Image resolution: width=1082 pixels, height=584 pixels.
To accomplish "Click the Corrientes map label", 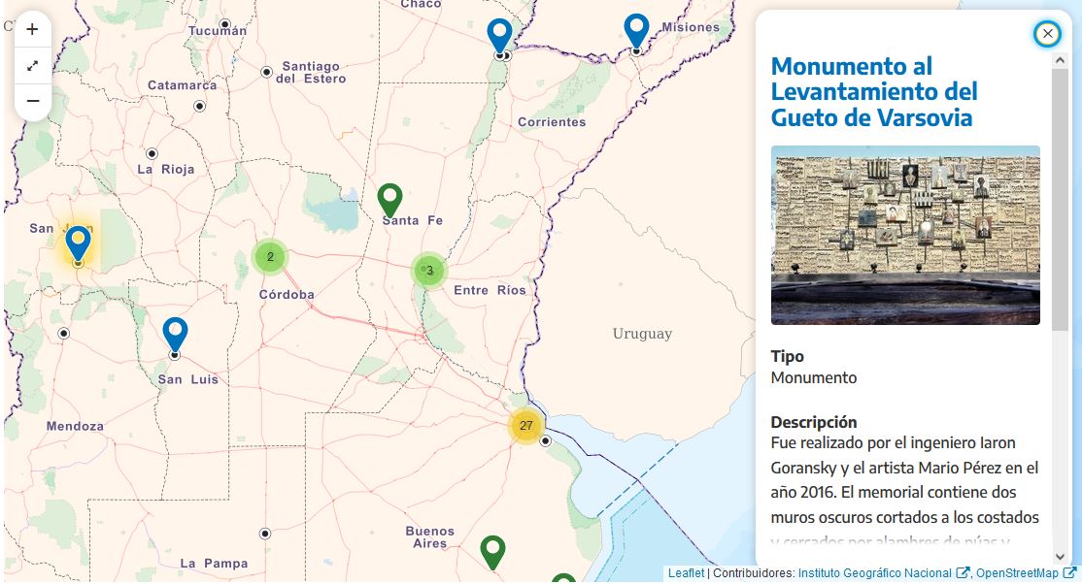I will [x=552, y=122].
